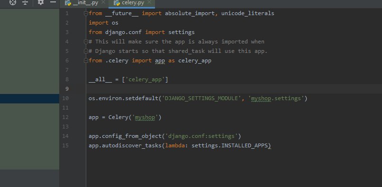Place the cursor on empty line 9
This screenshot has height=187, width=382.
234,89
